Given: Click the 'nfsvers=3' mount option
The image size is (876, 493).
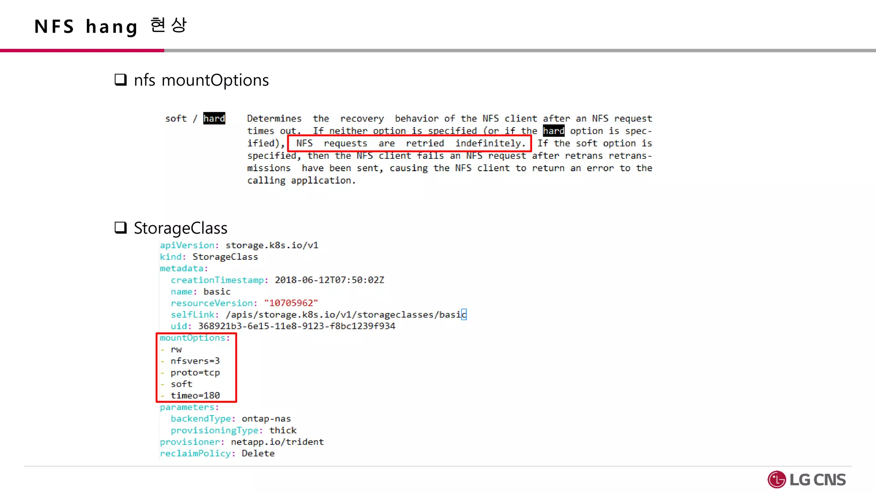Looking at the screenshot, I should pos(195,361).
